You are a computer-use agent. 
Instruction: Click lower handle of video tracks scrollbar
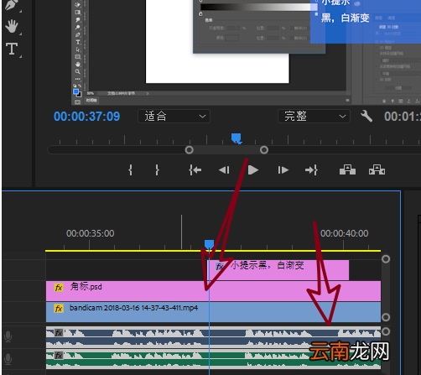[386, 317]
